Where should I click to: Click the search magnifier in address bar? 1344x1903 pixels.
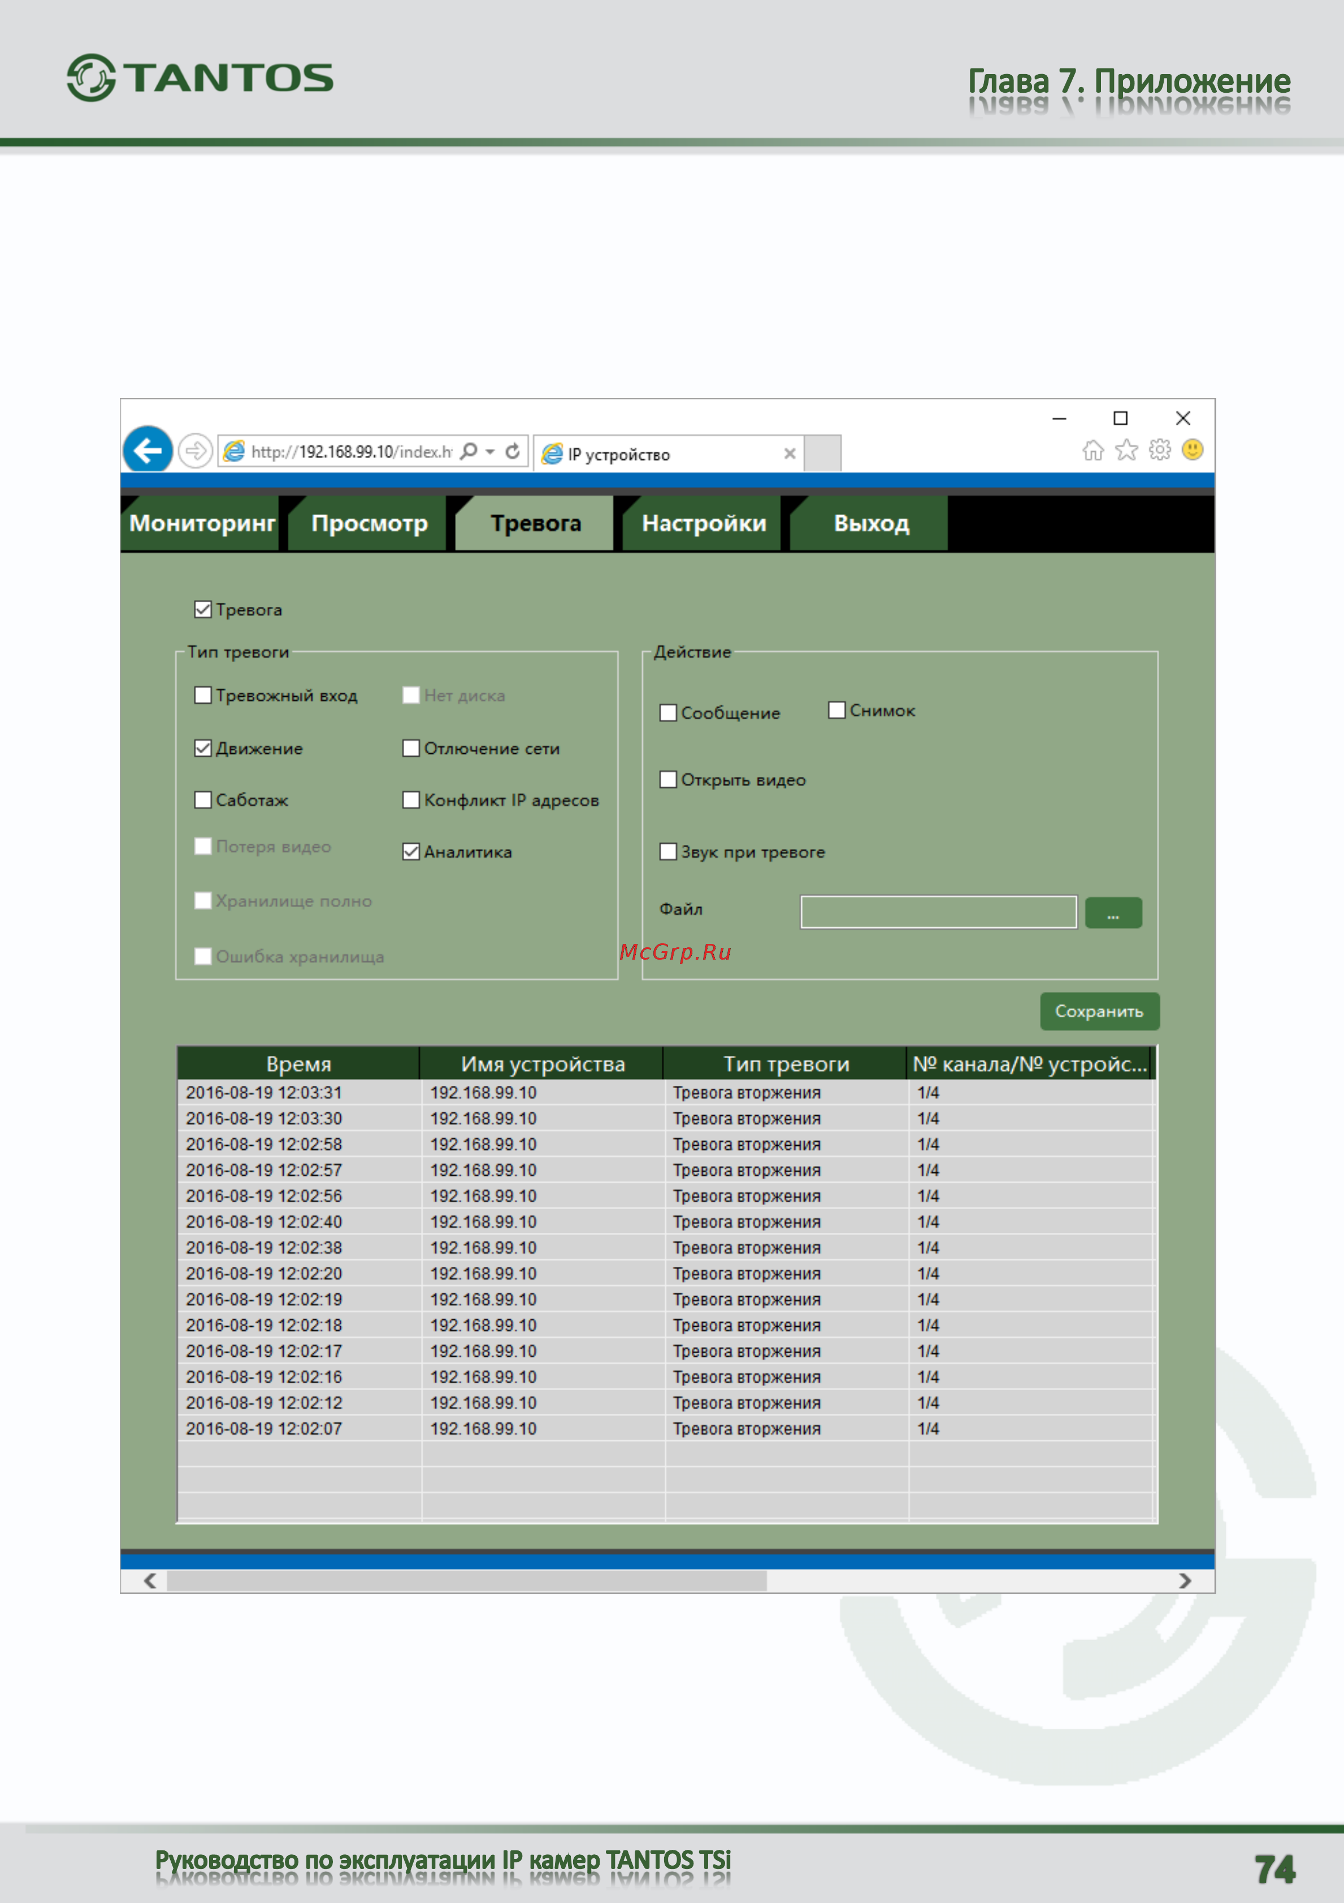pos(469,451)
